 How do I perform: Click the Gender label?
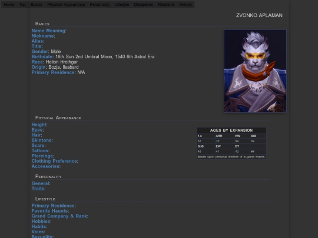click(40, 52)
